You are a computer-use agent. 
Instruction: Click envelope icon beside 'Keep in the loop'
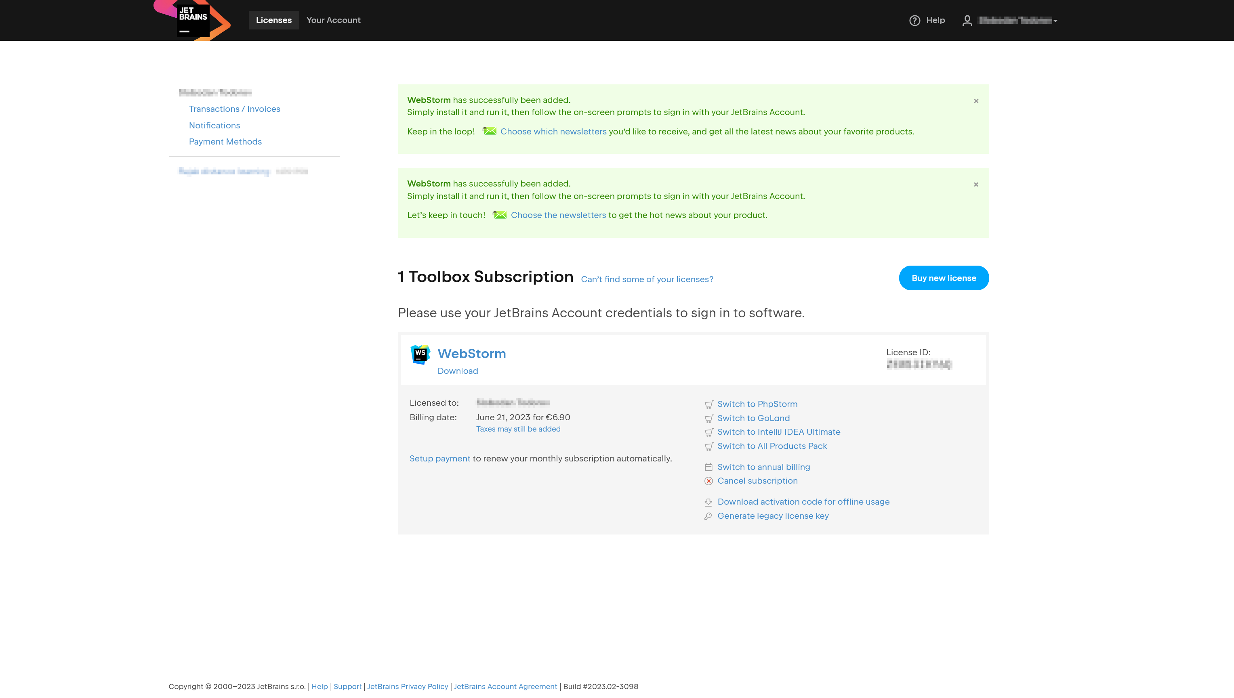point(489,131)
